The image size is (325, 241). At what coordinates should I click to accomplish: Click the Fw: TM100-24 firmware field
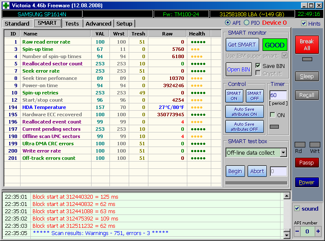[181, 14]
